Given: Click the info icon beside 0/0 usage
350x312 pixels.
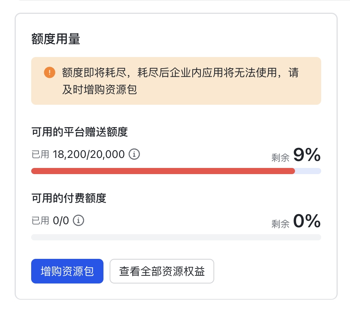Looking at the screenshot, I should (78, 220).
